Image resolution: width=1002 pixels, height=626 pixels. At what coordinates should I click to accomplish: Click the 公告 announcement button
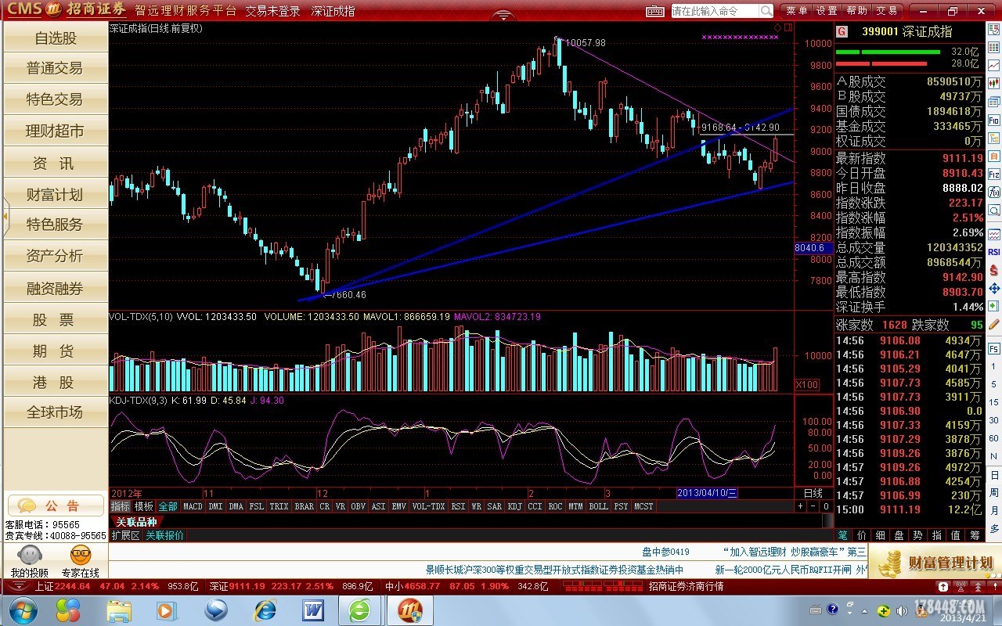click(x=55, y=505)
